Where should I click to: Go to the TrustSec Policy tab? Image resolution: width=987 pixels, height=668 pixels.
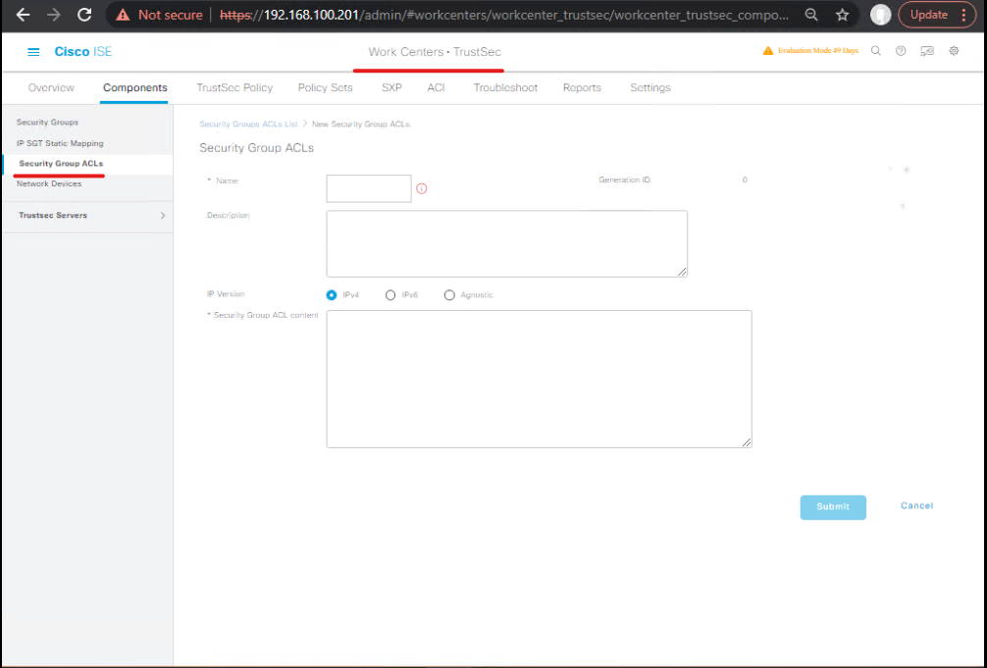234,87
